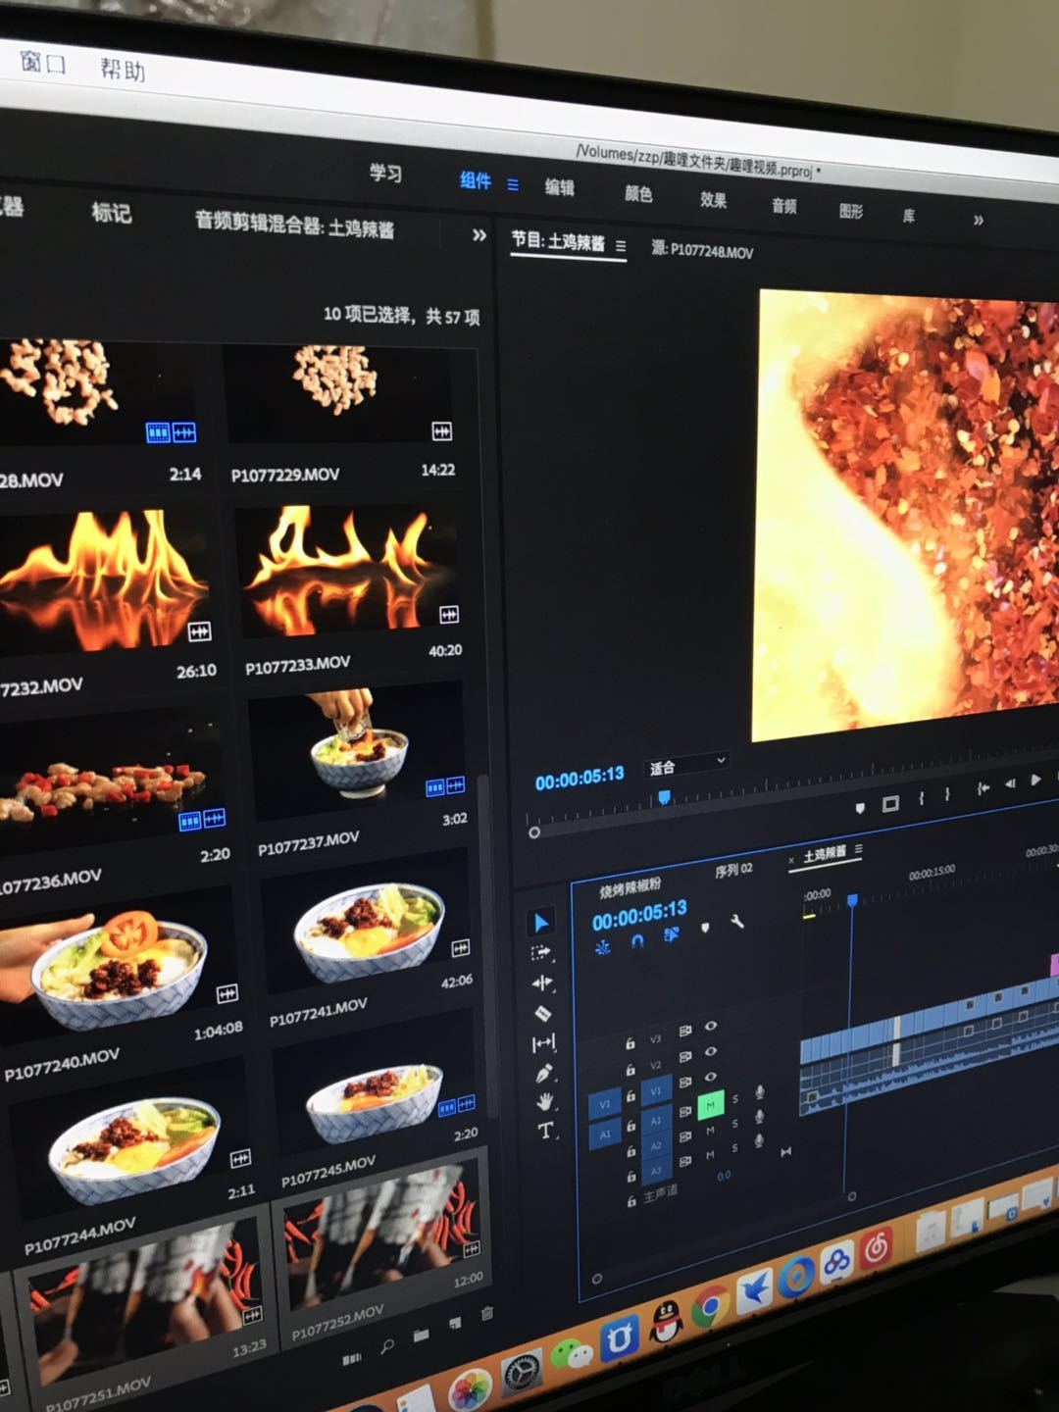
Task: Toggle visibility of track V3
Action: tap(711, 1026)
